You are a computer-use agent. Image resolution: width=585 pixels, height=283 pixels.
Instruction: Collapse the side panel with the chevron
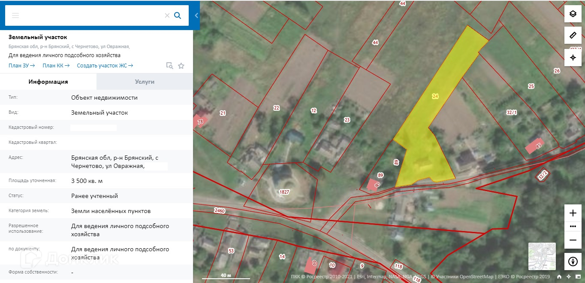[x=196, y=15]
